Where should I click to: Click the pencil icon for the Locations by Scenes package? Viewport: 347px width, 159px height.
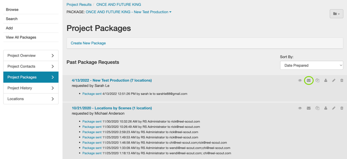(x=333, y=108)
